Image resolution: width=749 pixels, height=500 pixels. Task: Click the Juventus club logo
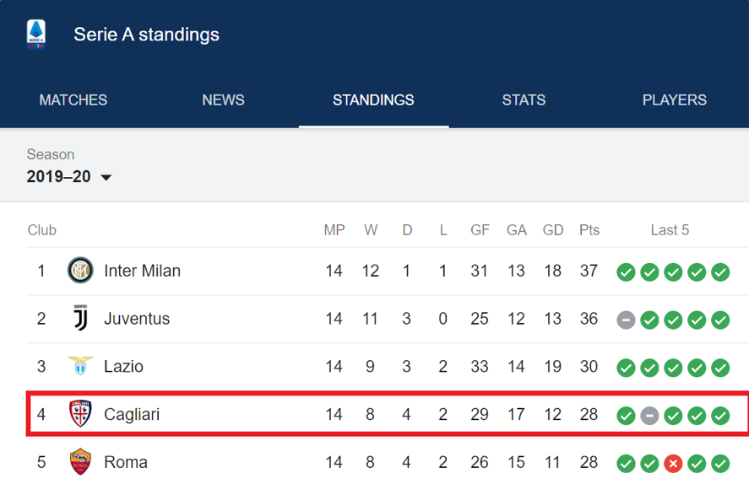click(80, 318)
